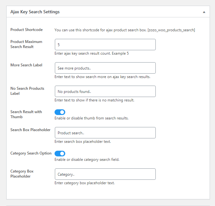Image resolution: width=215 pixels, height=206 pixels.
Task: Click the Product search placeholder input
Action: point(105,133)
